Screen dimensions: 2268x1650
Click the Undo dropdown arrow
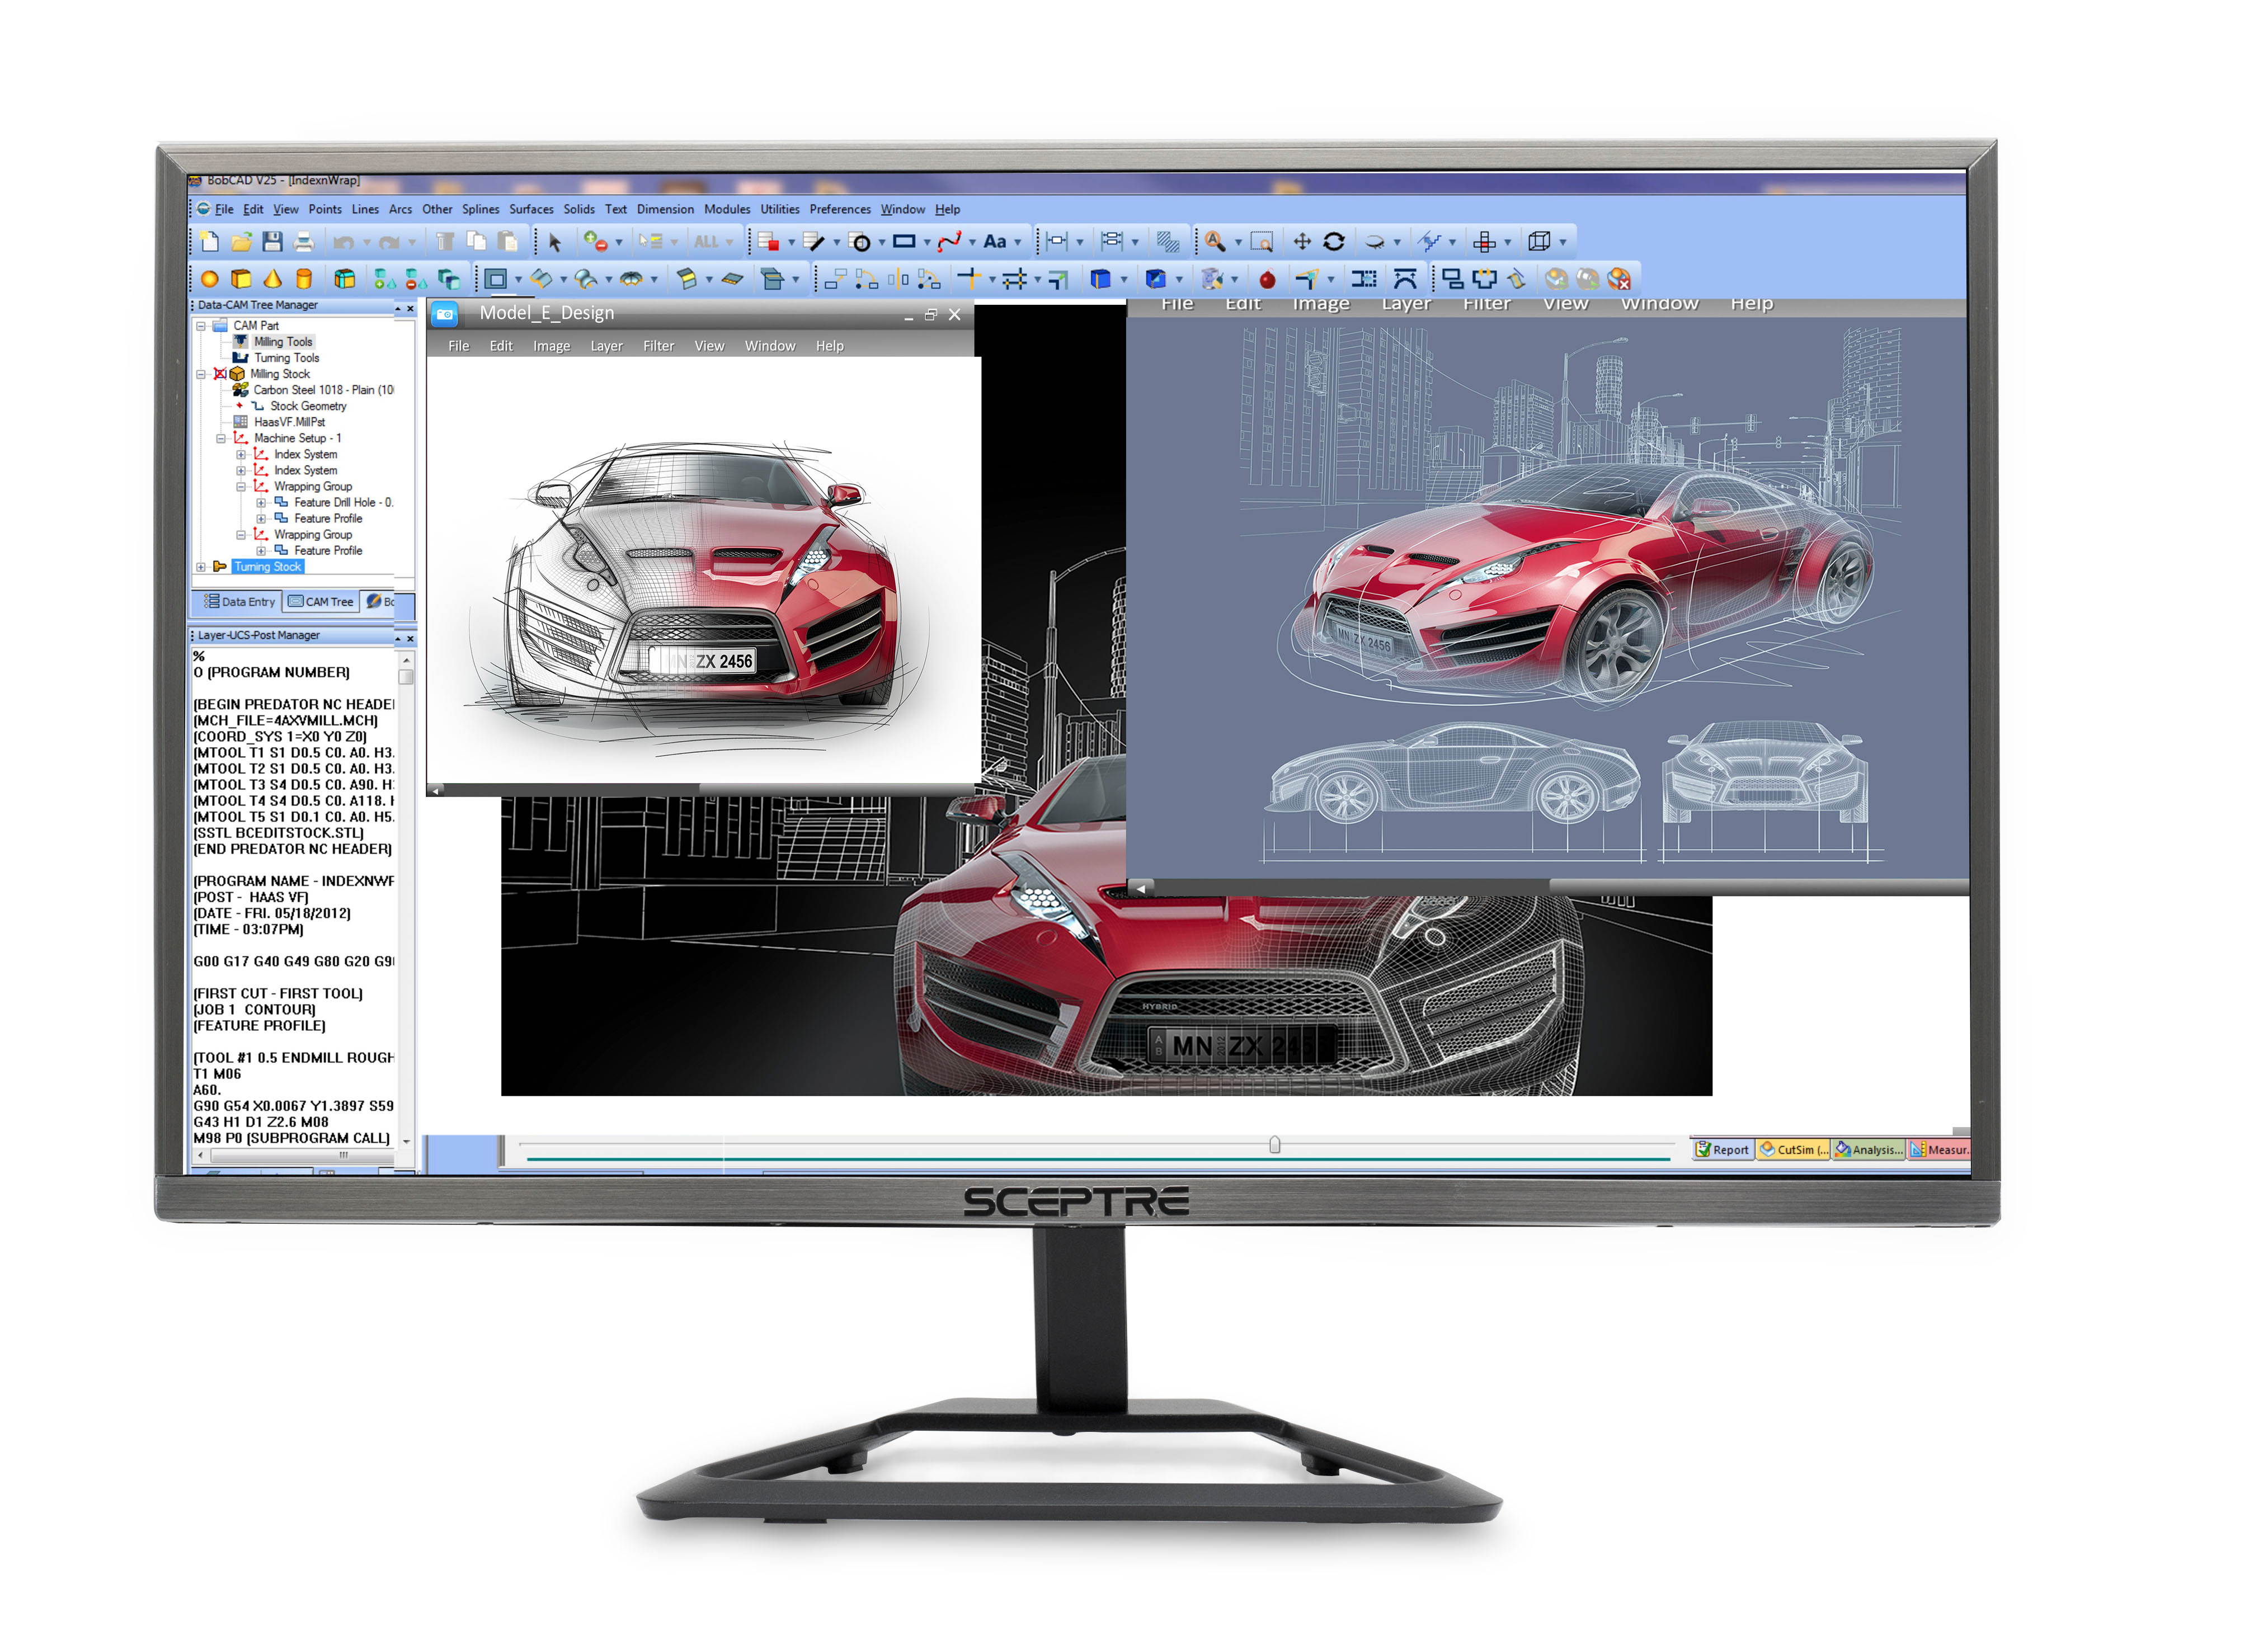[x=367, y=241]
